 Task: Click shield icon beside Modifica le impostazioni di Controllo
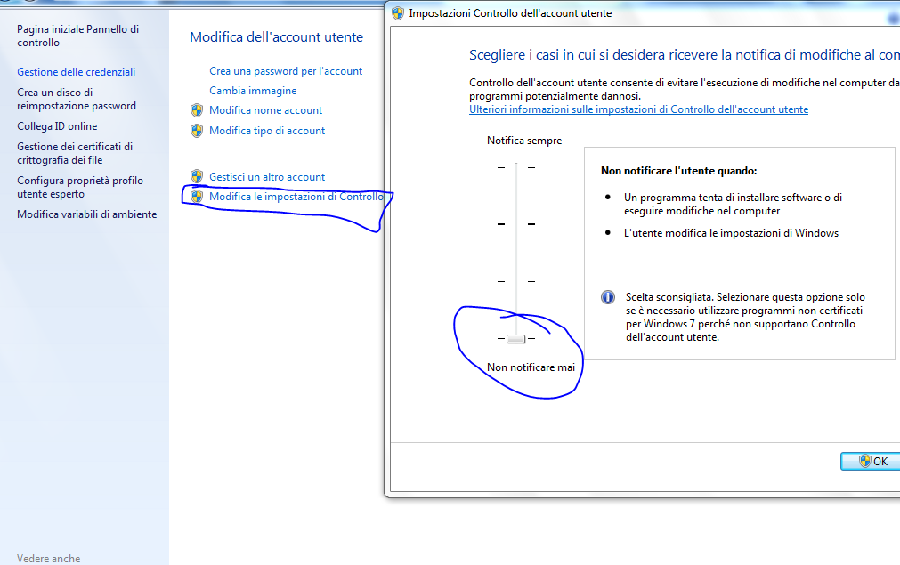tap(197, 196)
